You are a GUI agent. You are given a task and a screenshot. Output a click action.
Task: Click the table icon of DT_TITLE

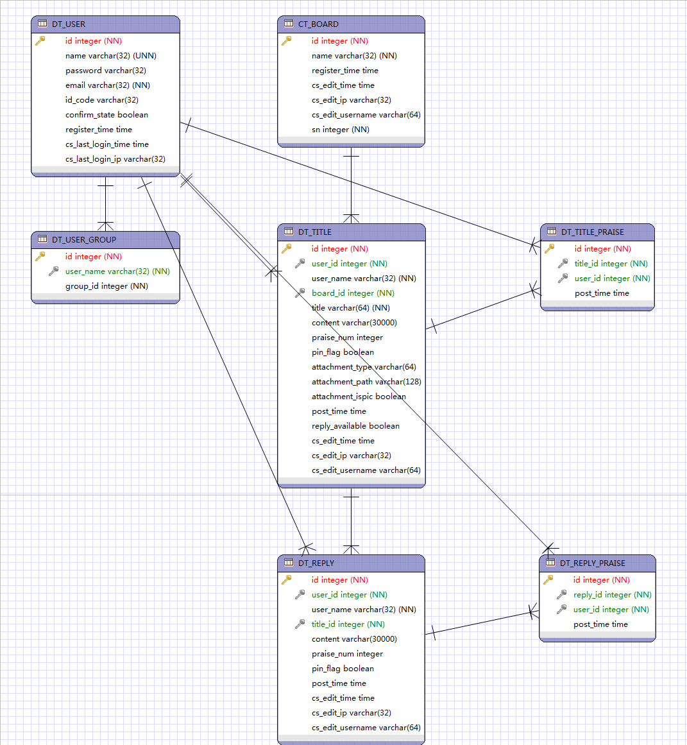[x=289, y=232]
